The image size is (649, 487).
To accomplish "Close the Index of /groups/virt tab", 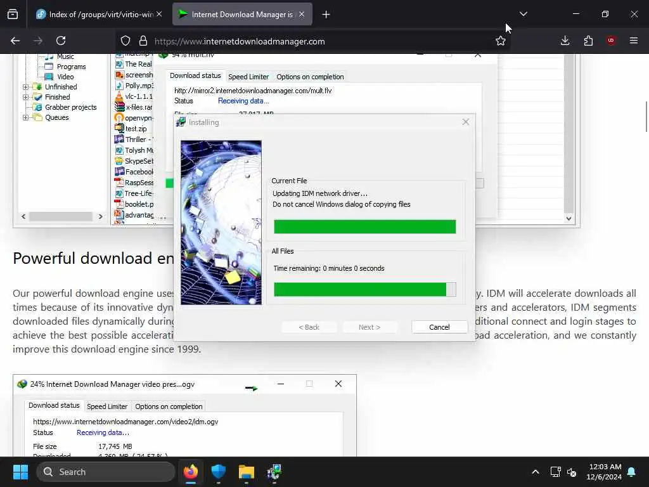I will (x=159, y=14).
